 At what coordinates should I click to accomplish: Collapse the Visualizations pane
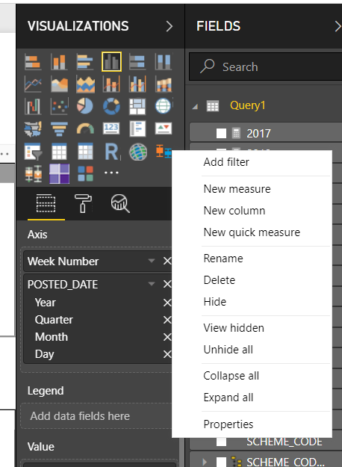tap(169, 26)
